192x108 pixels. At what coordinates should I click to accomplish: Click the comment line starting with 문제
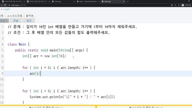coord(72,27)
